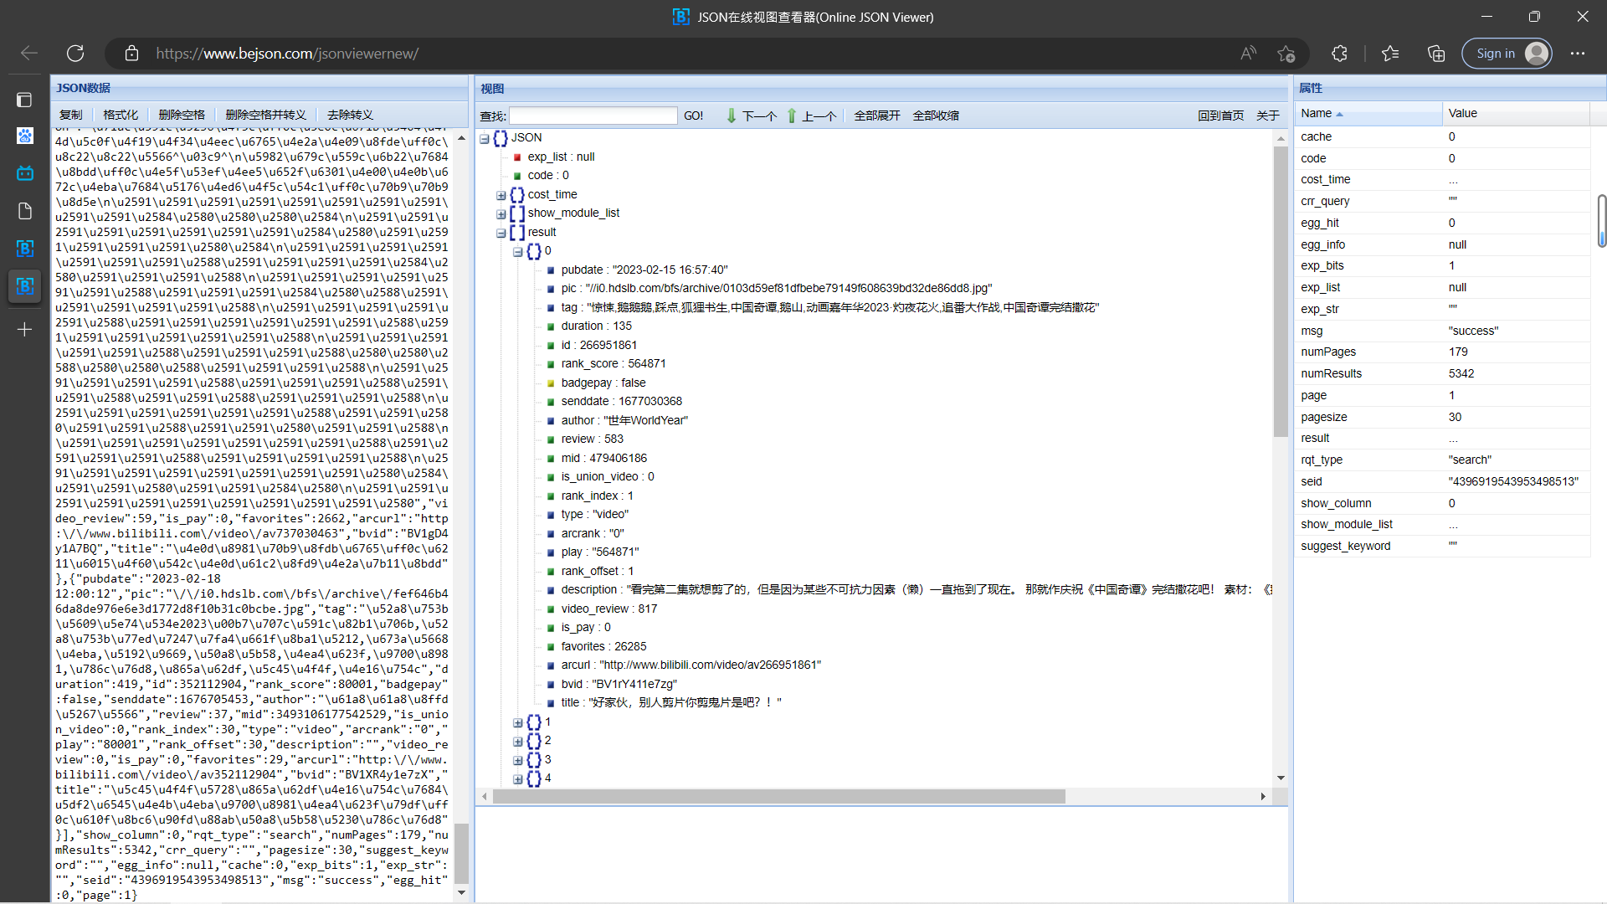This screenshot has height=904, width=1607.
Task: Click 格式化 to format JSON
Action: point(121,115)
